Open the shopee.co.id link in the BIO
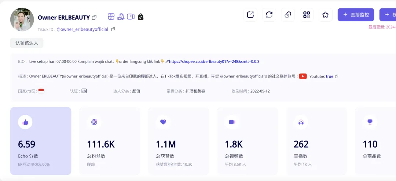 point(214,61)
